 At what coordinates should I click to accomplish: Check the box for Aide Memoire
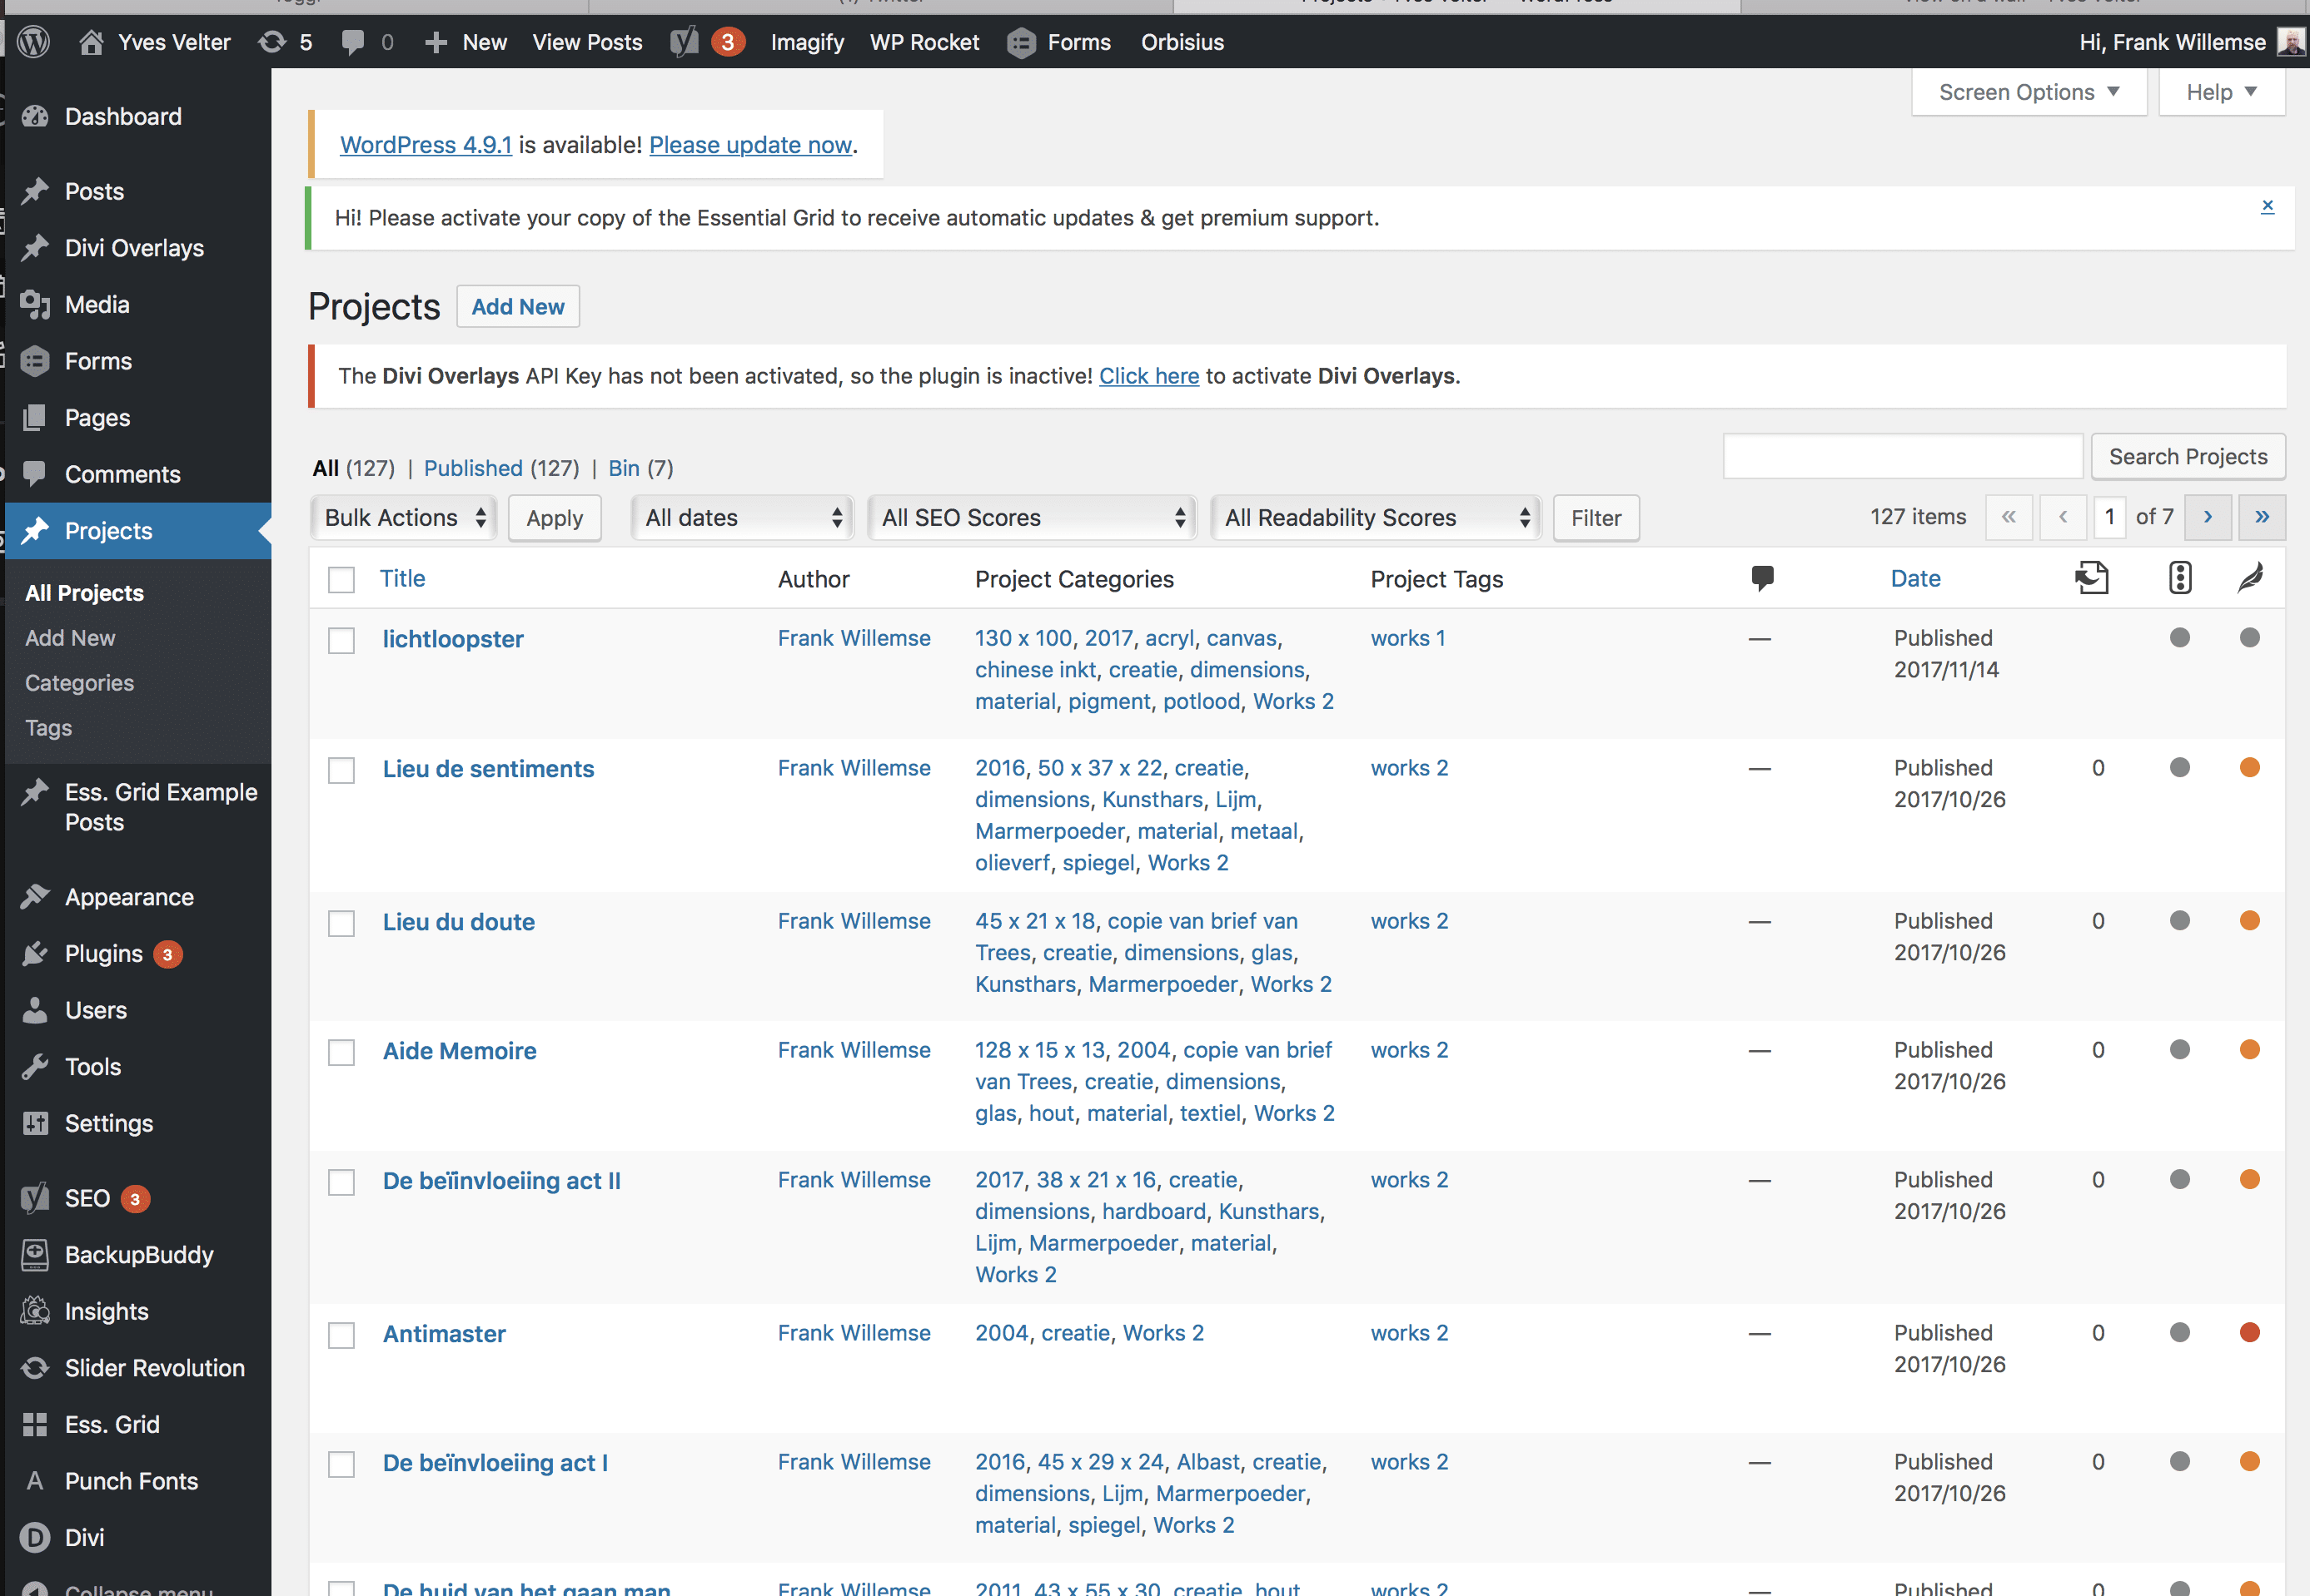341,1052
